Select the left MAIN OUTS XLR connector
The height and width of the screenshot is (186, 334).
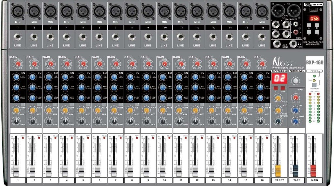278,10
